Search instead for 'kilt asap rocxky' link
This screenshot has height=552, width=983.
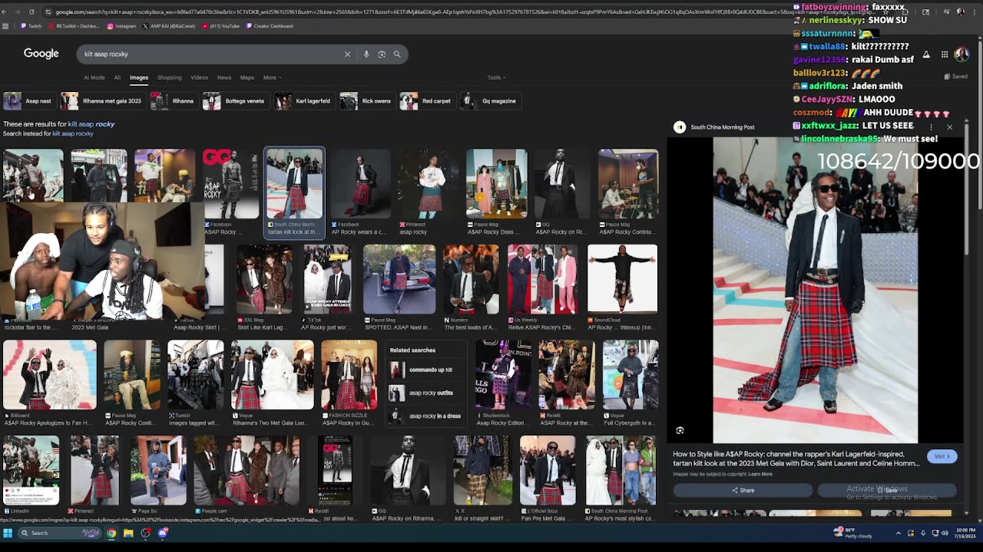[73, 133]
